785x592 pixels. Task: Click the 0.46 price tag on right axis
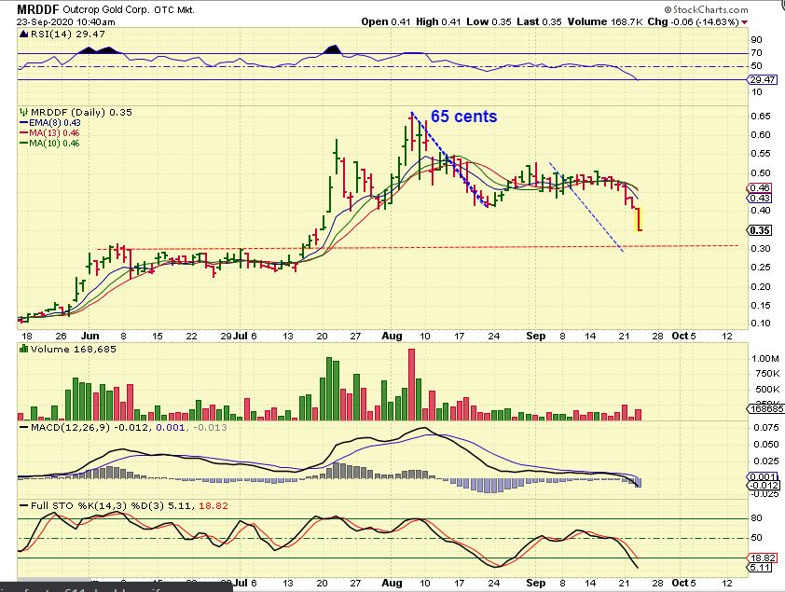[760, 188]
